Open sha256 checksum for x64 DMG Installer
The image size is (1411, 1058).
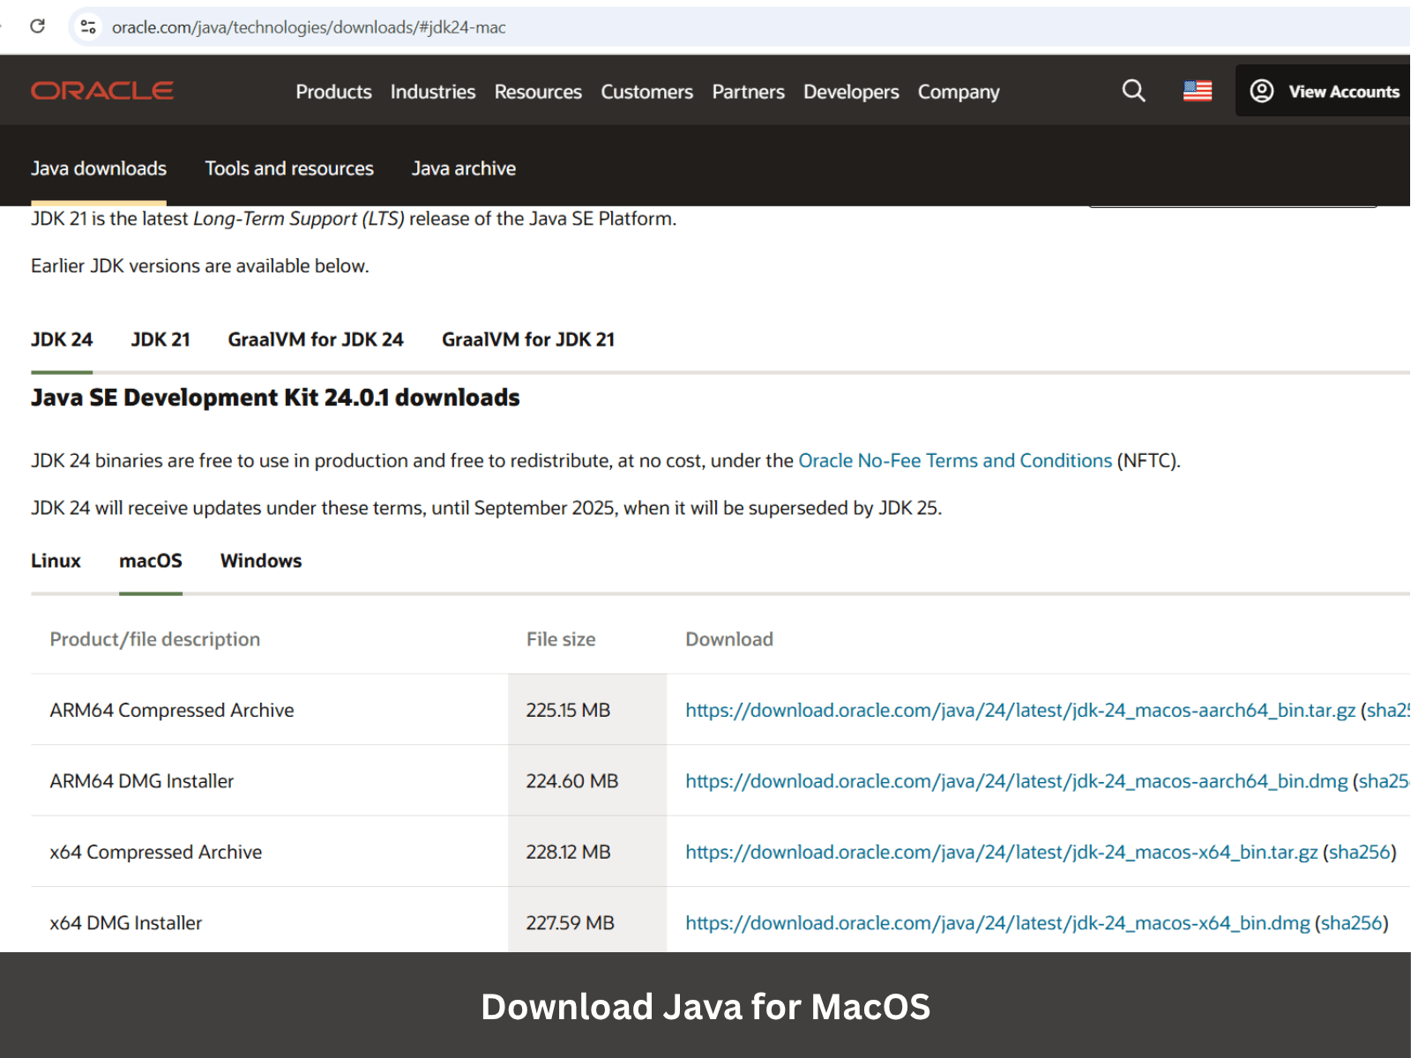[1351, 923]
